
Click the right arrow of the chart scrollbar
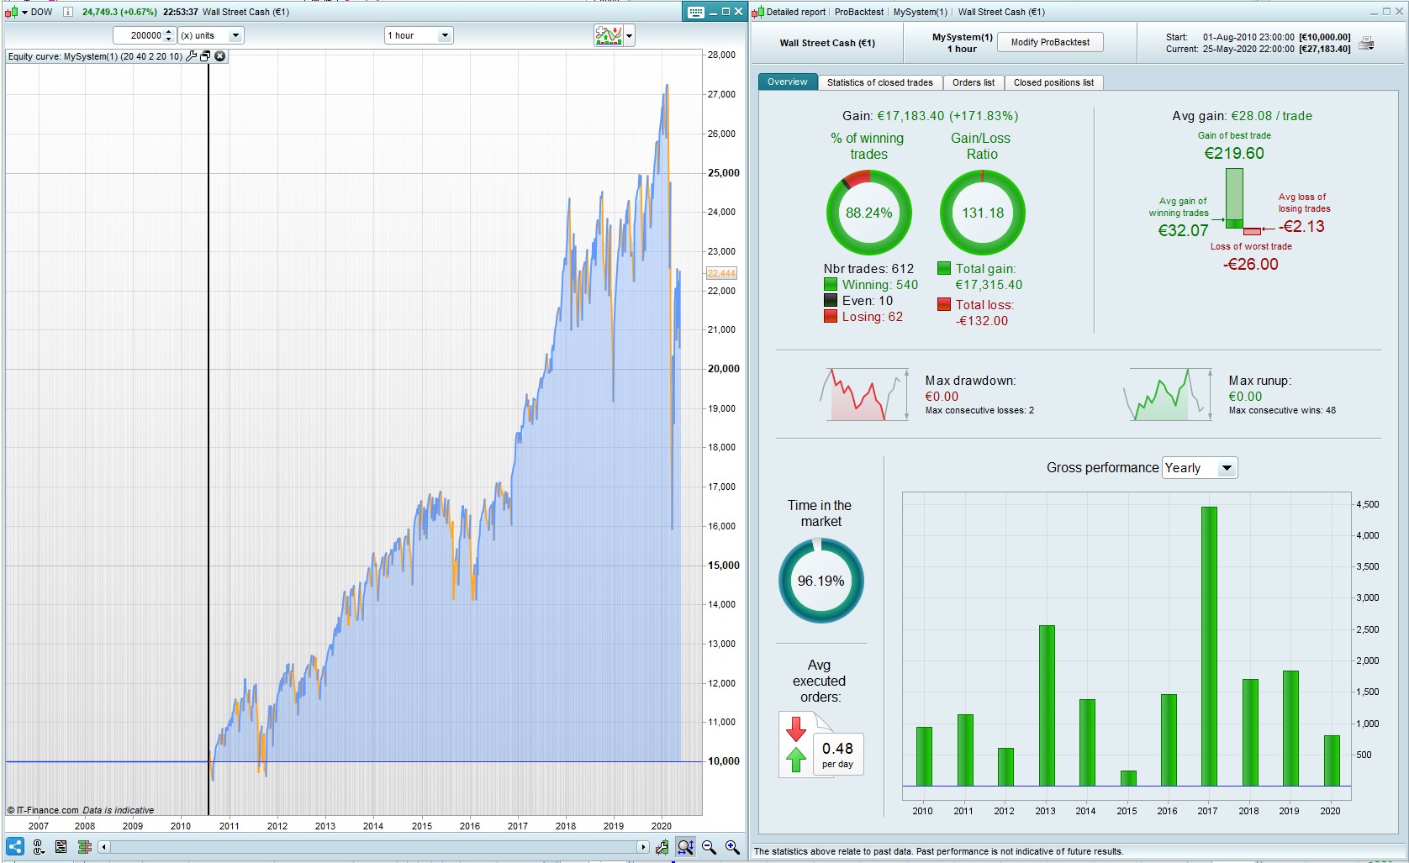(643, 847)
